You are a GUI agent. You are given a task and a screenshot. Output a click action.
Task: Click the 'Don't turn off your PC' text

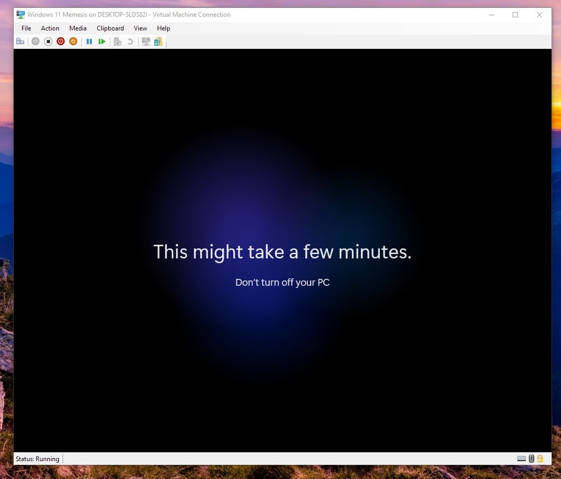click(282, 282)
